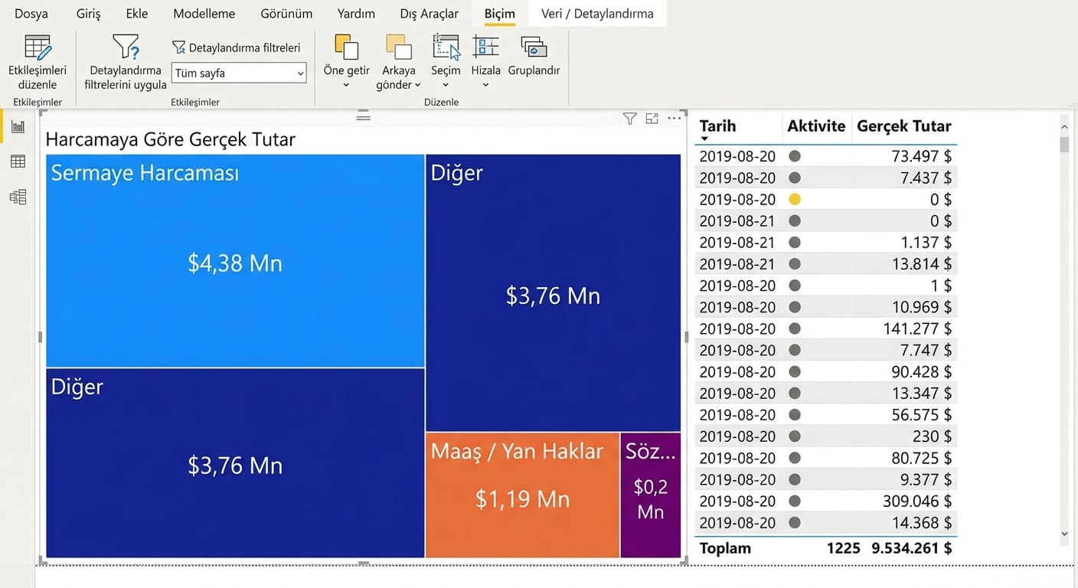Viewport: 1078px width, 588px height.
Task: Sort table by Gerçek Tutar header
Action: tap(903, 126)
